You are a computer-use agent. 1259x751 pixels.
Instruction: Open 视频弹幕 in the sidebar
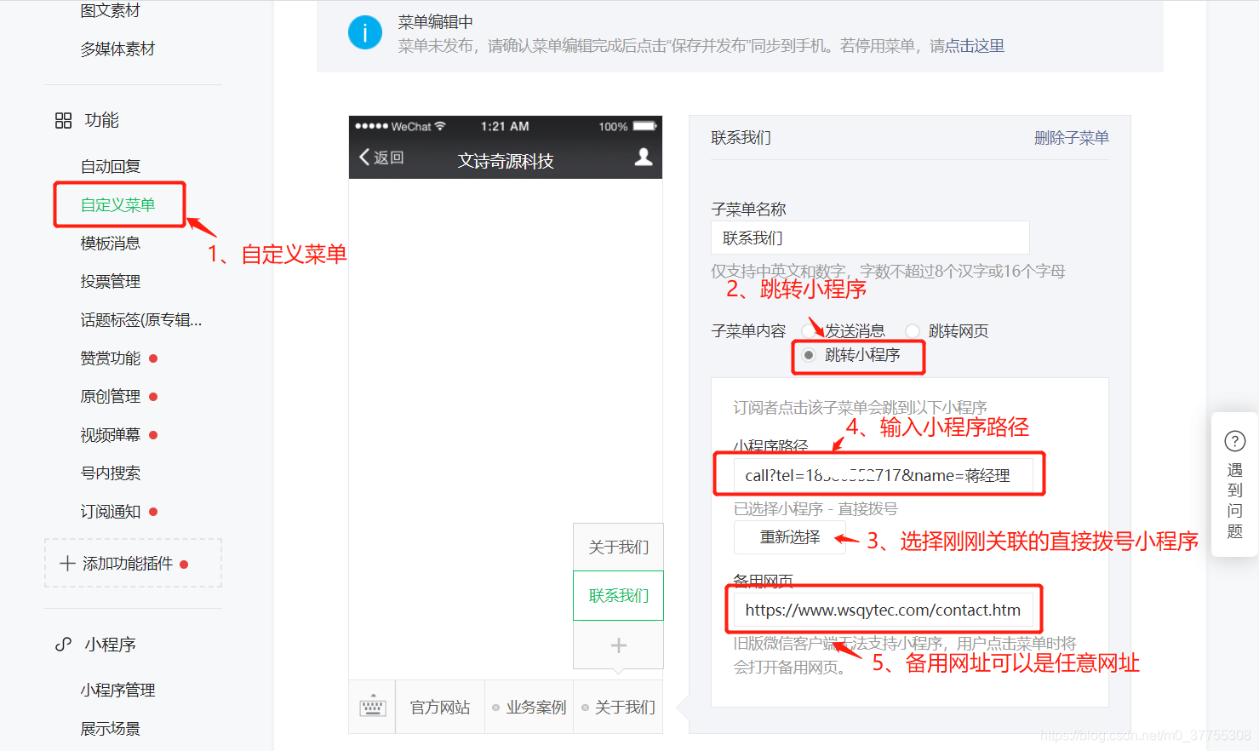tap(110, 435)
